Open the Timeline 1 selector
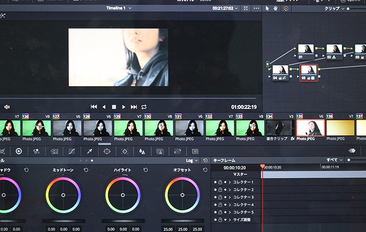366x232 pixels. 119,8
